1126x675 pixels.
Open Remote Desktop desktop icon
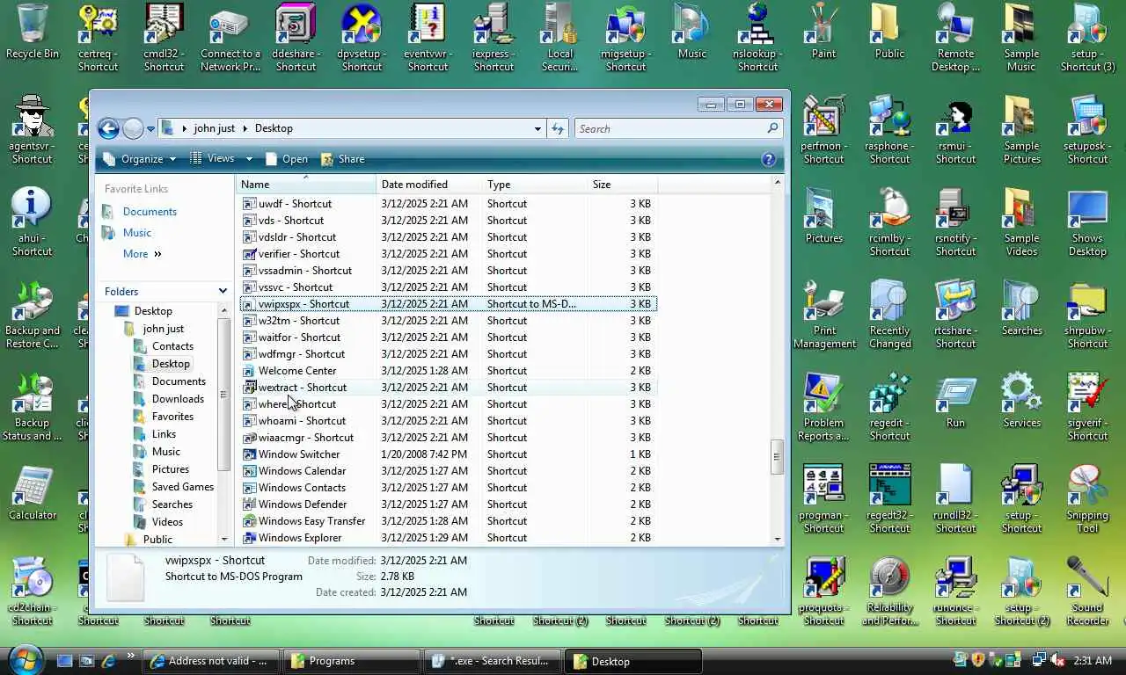[955, 38]
